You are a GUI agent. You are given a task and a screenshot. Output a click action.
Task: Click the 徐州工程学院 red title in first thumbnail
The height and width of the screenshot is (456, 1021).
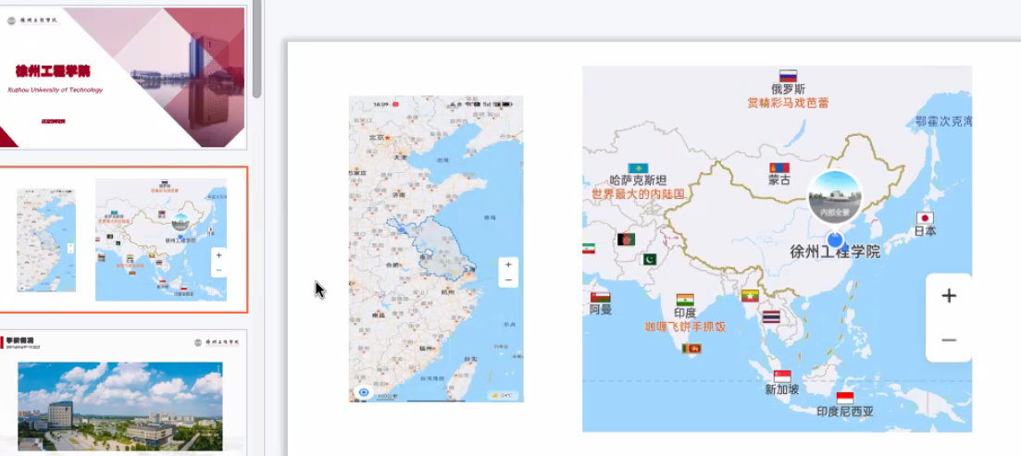tap(54, 71)
